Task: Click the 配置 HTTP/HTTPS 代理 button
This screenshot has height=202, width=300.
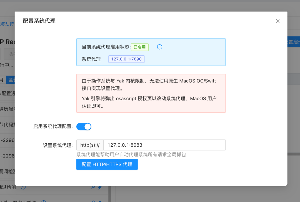Action: [x=107, y=164]
